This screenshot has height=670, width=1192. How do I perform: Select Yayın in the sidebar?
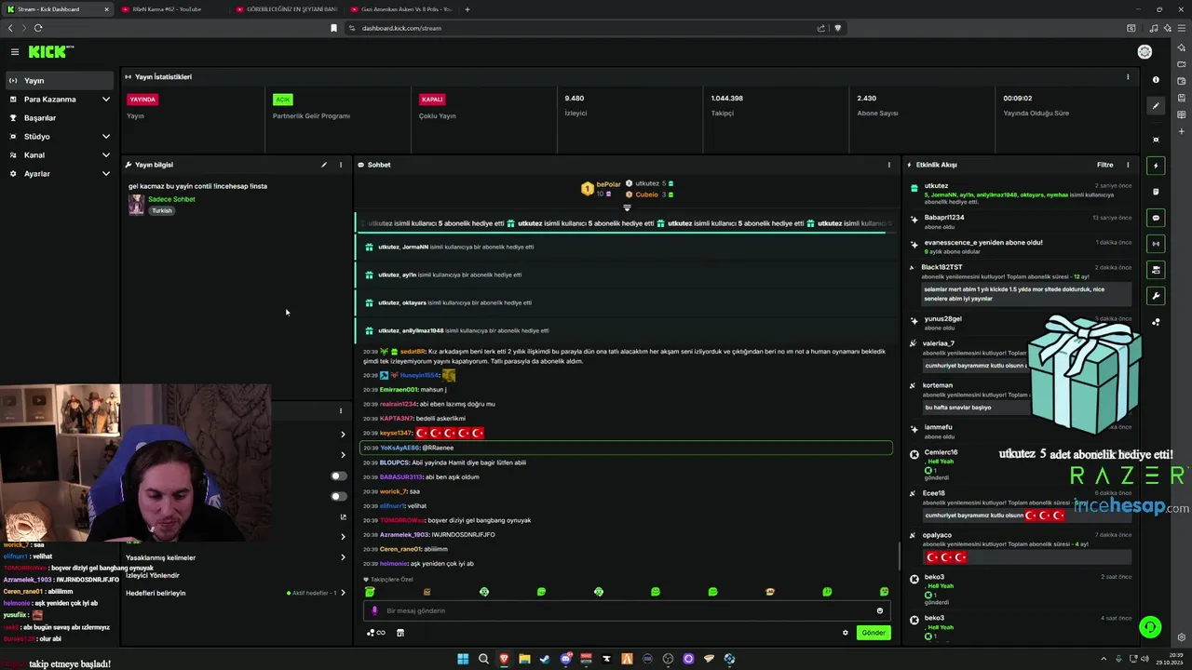point(60,81)
